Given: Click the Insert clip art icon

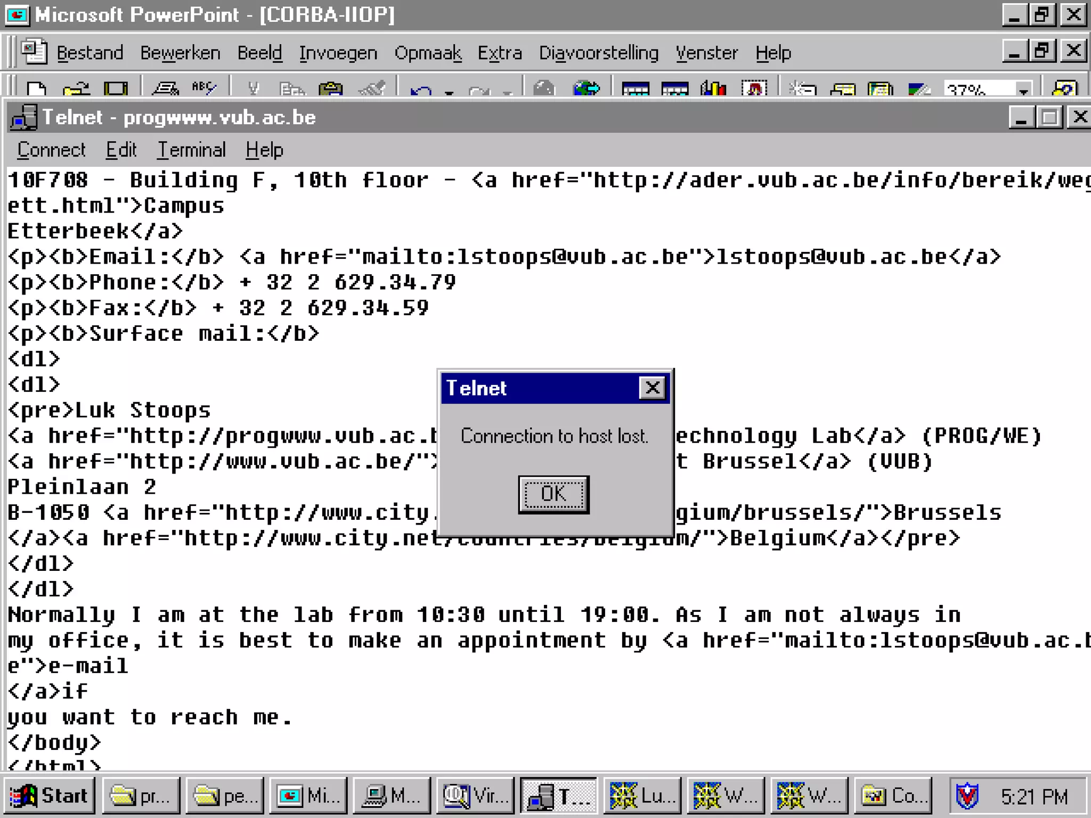Looking at the screenshot, I should 754,89.
